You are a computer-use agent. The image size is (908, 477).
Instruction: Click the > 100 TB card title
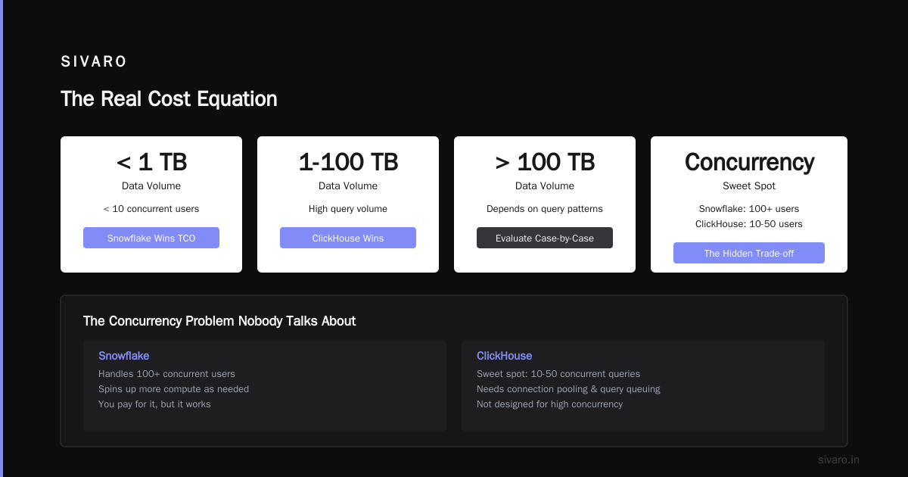coord(545,162)
